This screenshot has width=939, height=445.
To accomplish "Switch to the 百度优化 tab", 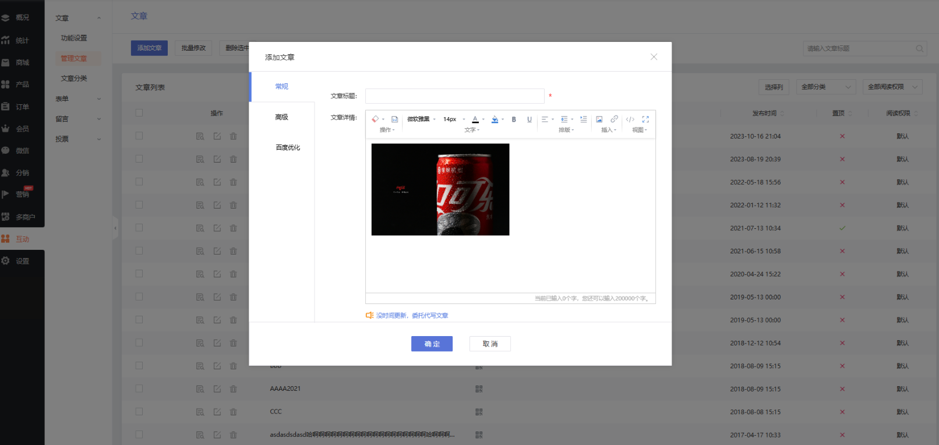I will pos(288,147).
